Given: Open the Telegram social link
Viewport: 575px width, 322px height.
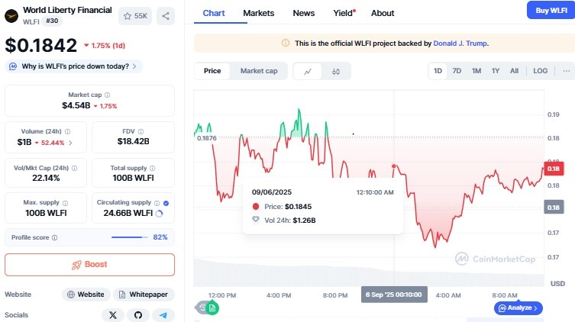Looking at the screenshot, I should pyautogui.click(x=163, y=315).
